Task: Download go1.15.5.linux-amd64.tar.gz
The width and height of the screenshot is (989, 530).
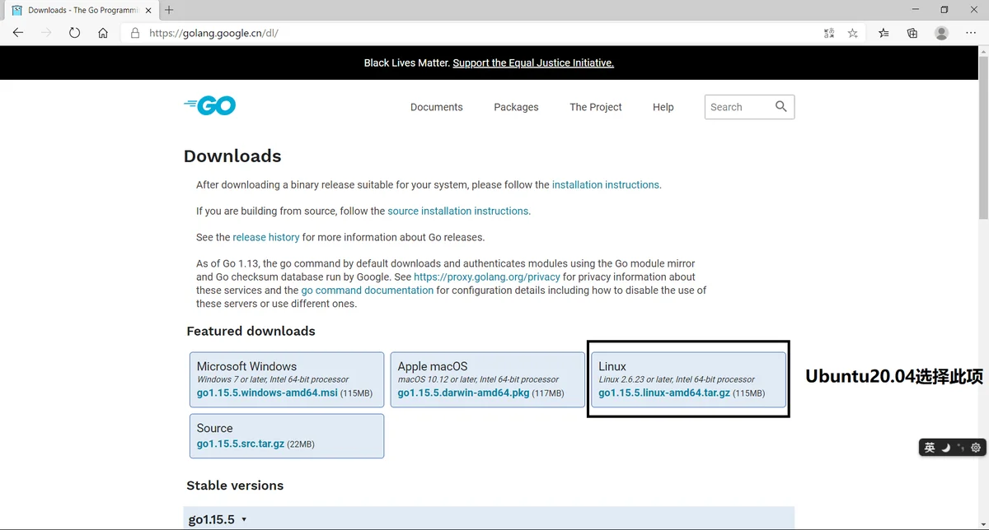Action: pos(664,393)
